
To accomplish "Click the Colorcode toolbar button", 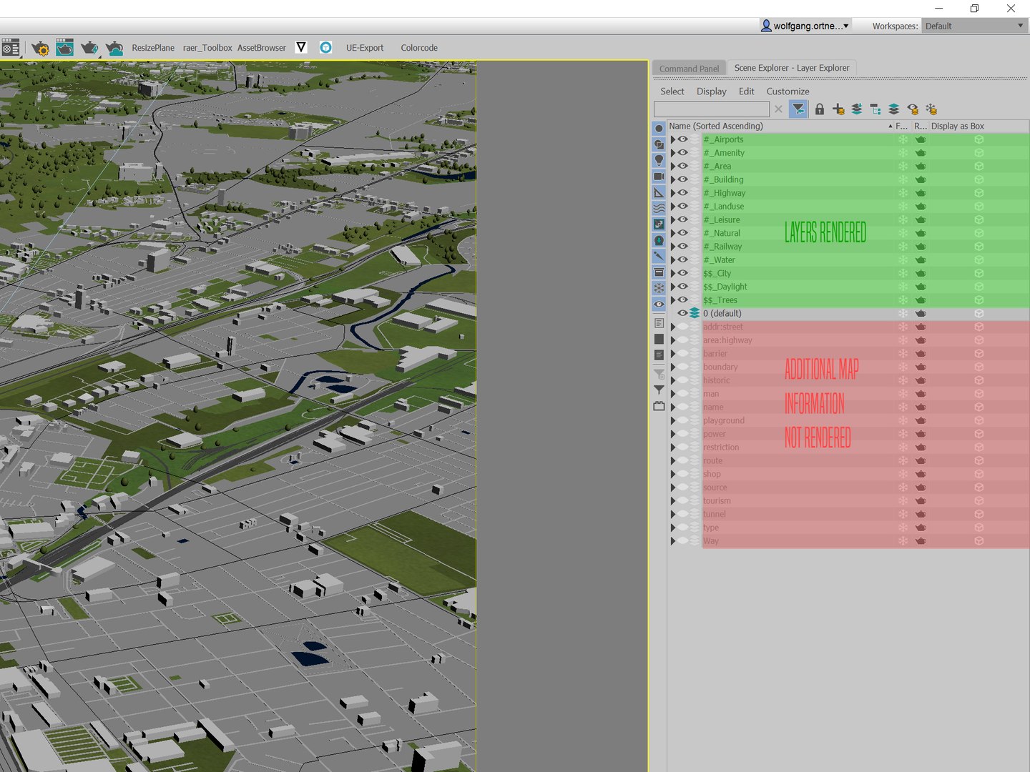I will pos(419,48).
